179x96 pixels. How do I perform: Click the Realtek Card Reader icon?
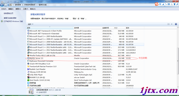pyautogui.click(x=28, y=69)
